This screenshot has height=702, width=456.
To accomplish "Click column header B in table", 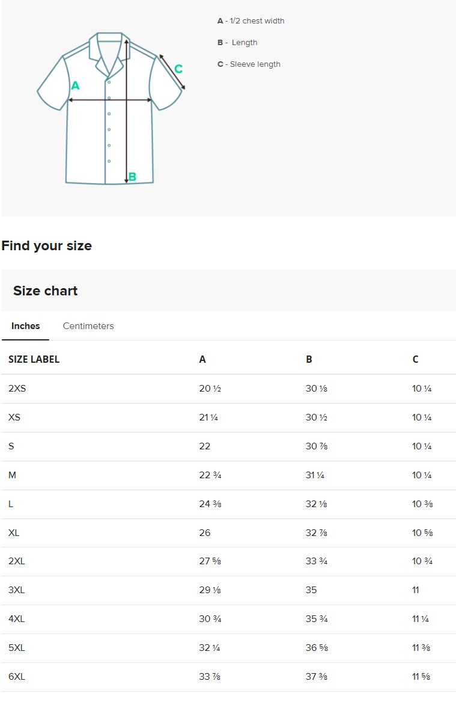I will 309,359.
